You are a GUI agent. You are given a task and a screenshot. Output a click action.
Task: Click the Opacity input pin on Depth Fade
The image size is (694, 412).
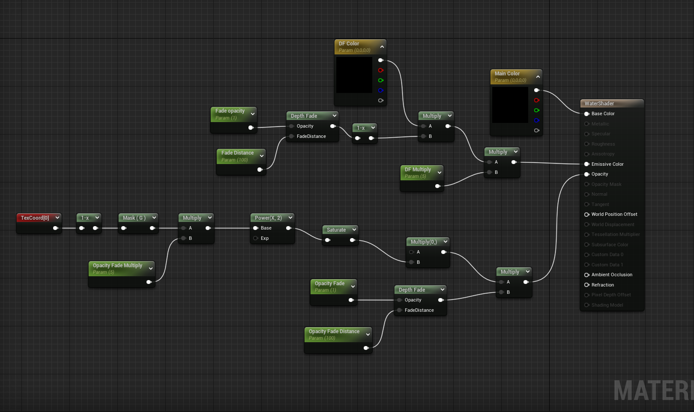point(292,126)
